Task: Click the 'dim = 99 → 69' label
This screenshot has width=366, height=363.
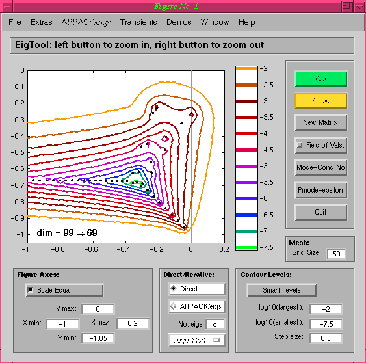Action: point(67,233)
